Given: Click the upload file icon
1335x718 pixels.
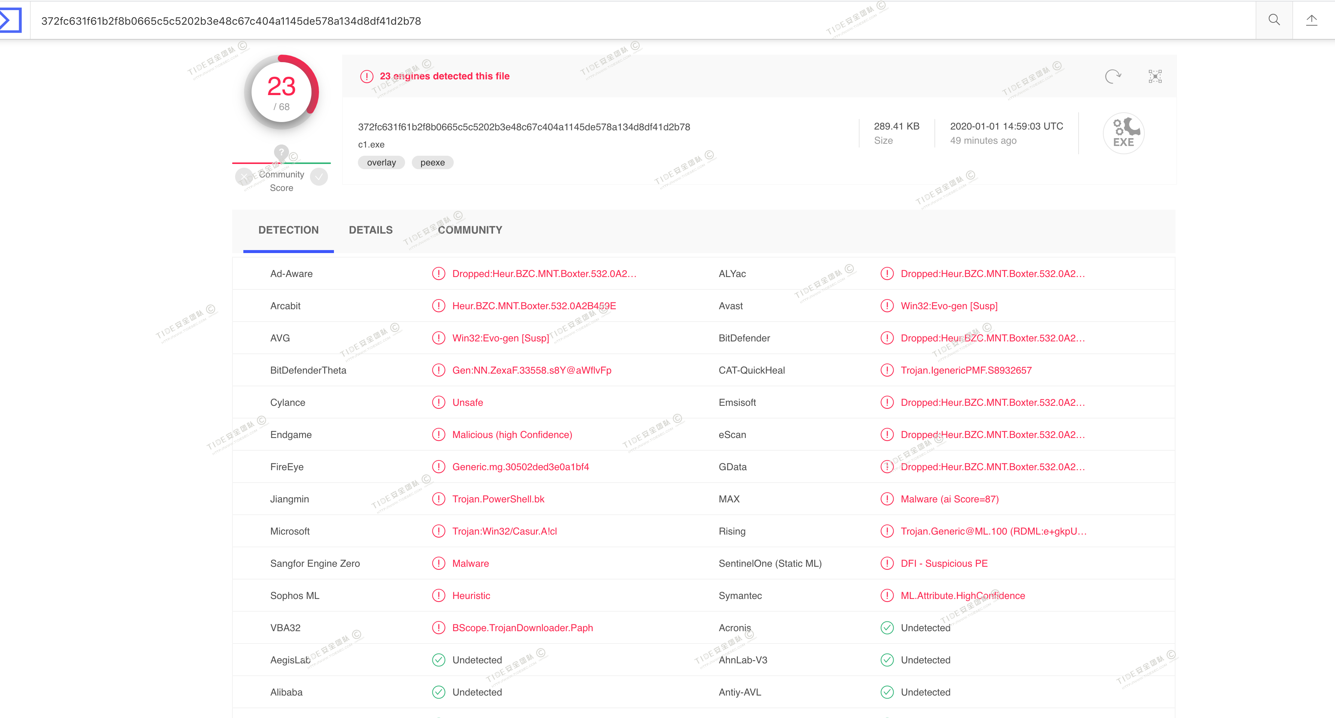Looking at the screenshot, I should click(x=1311, y=20).
